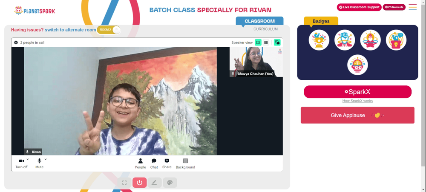Viewport: 426px width, 192px height.
Task: Toggle the ROOM 2 alternate room switch
Action: 109,30
